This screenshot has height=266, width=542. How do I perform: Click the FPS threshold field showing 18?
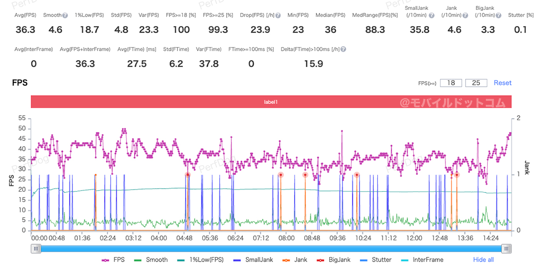[450, 83]
